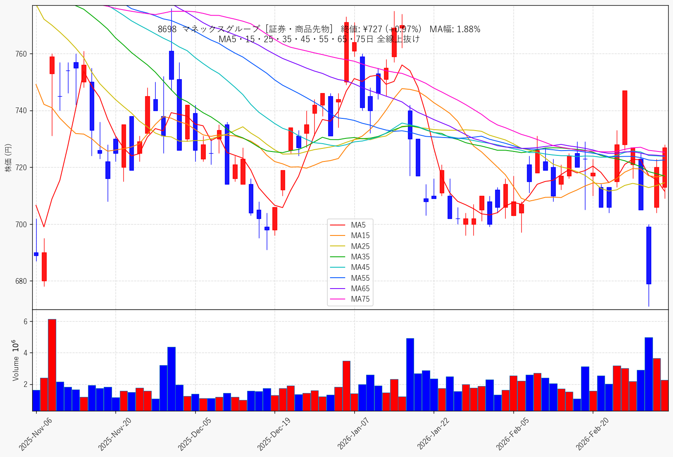The image size is (673, 457).
Task: Click the tall red candlestick reaching 747 in late February
Action: 625,118
